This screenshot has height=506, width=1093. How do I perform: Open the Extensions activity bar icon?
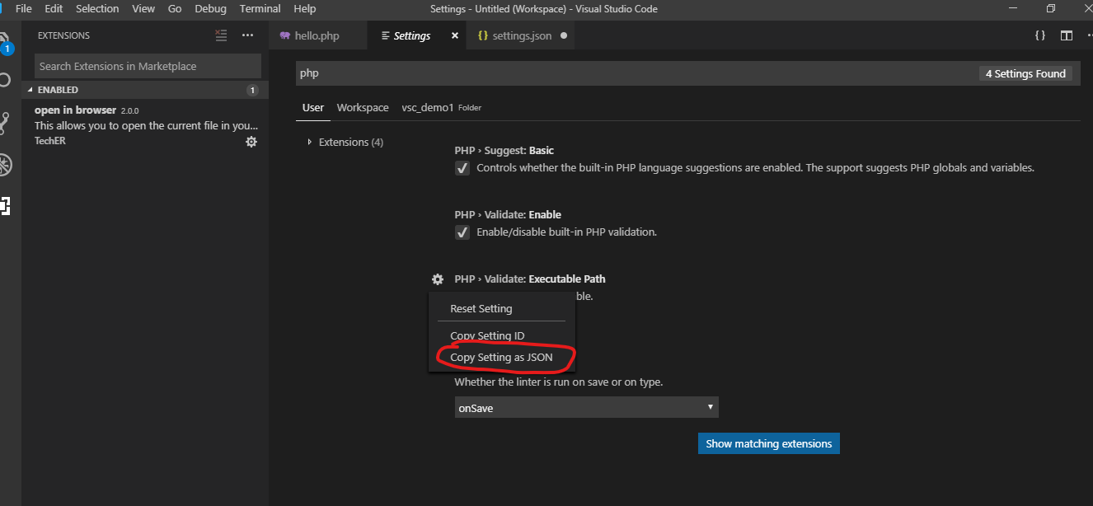click(x=4, y=205)
